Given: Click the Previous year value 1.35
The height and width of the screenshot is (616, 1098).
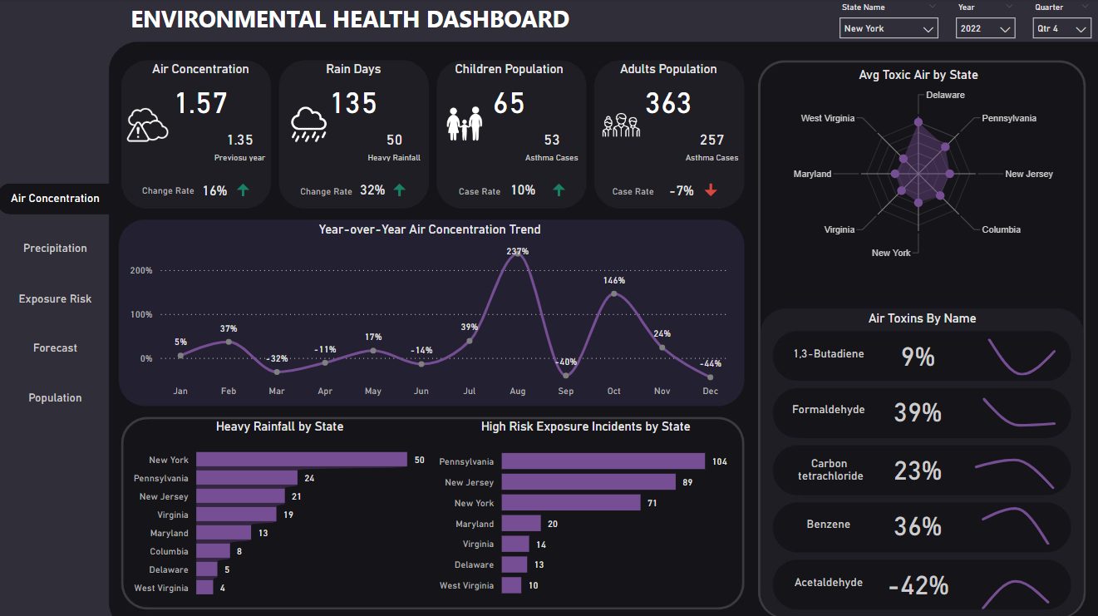Looking at the screenshot, I should [240, 140].
